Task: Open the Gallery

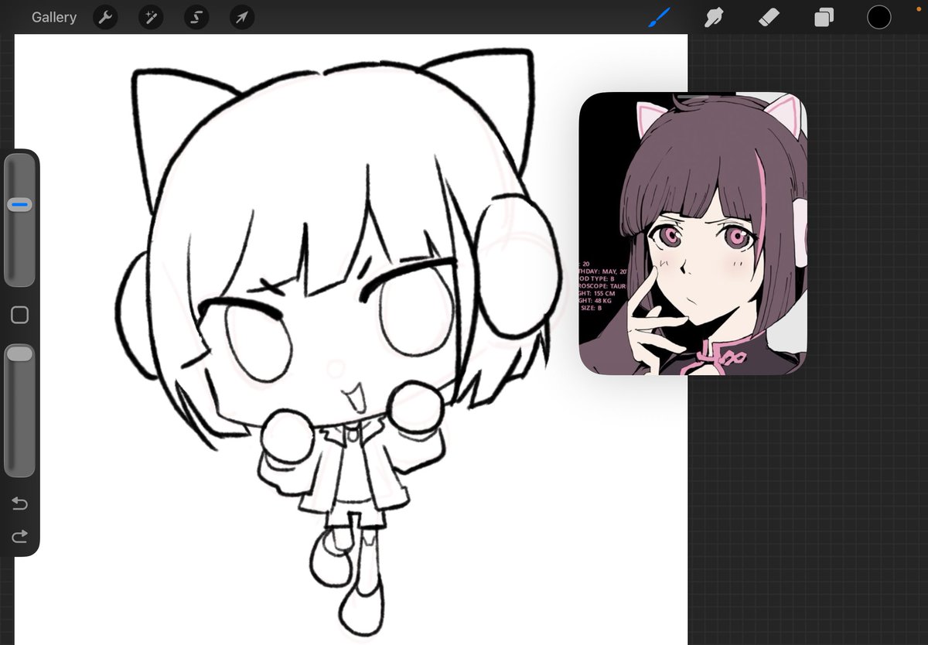Action: (54, 17)
